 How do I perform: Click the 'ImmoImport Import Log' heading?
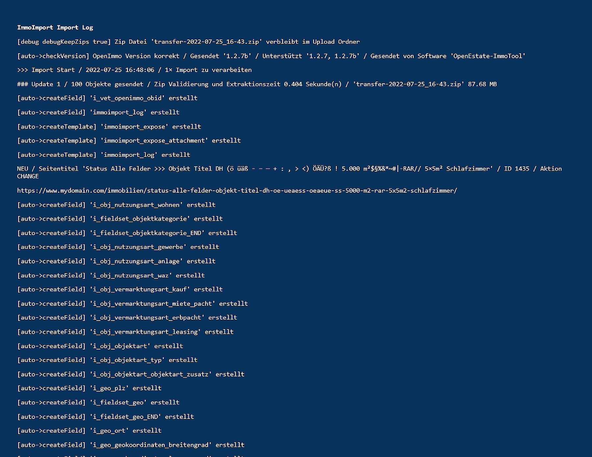(55, 28)
